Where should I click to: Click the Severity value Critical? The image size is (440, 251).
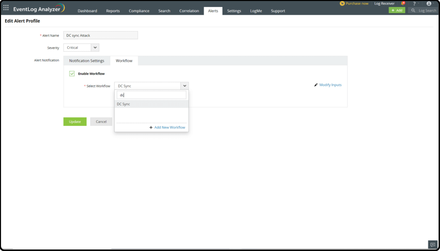click(x=72, y=48)
